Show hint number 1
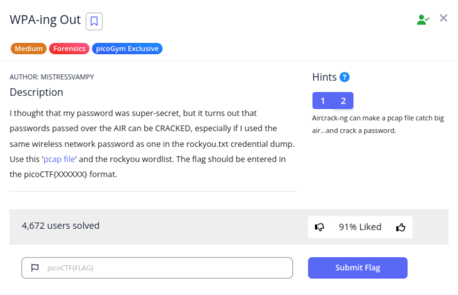 (323, 101)
